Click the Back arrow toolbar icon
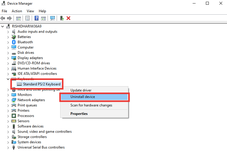227x157 pixels. 3,18
